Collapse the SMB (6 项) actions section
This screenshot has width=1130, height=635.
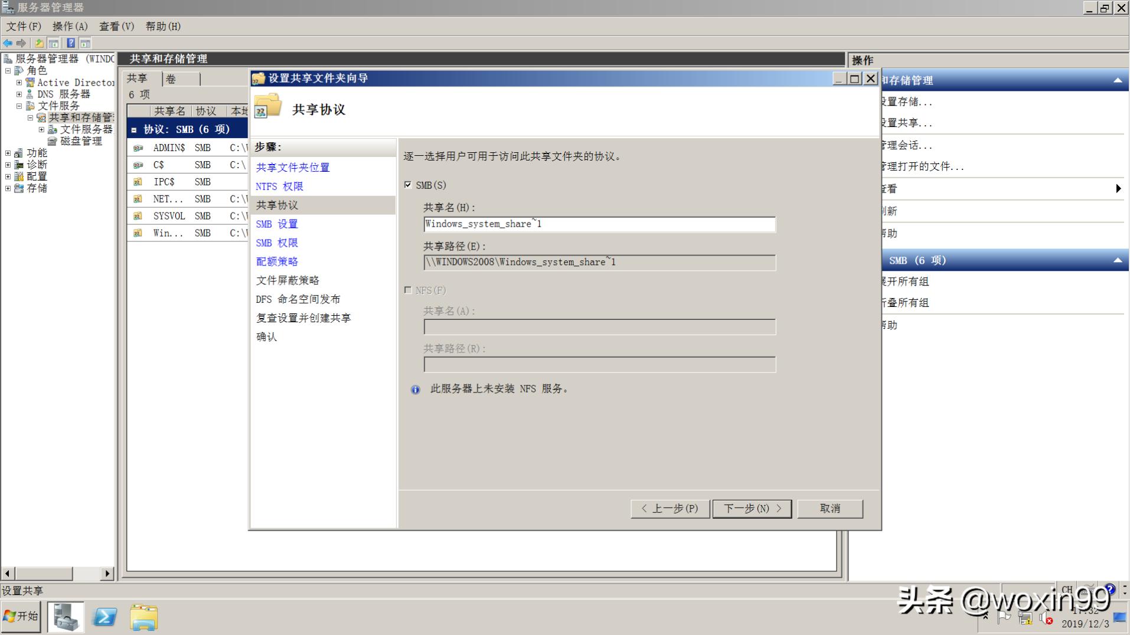pyautogui.click(x=1118, y=260)
